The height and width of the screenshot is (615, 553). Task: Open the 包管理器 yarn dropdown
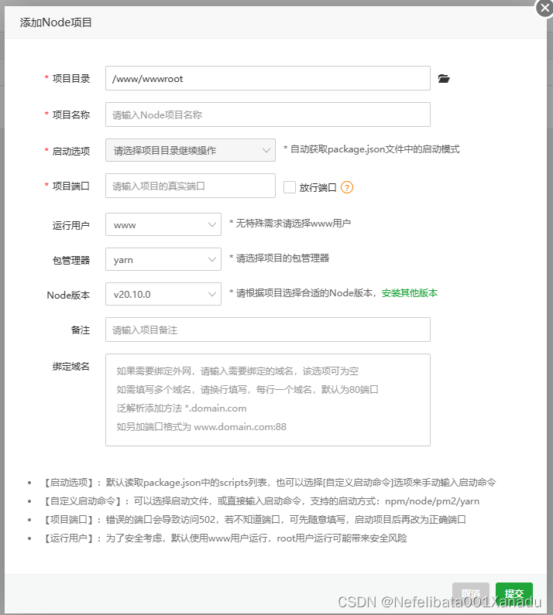(163, 259)
